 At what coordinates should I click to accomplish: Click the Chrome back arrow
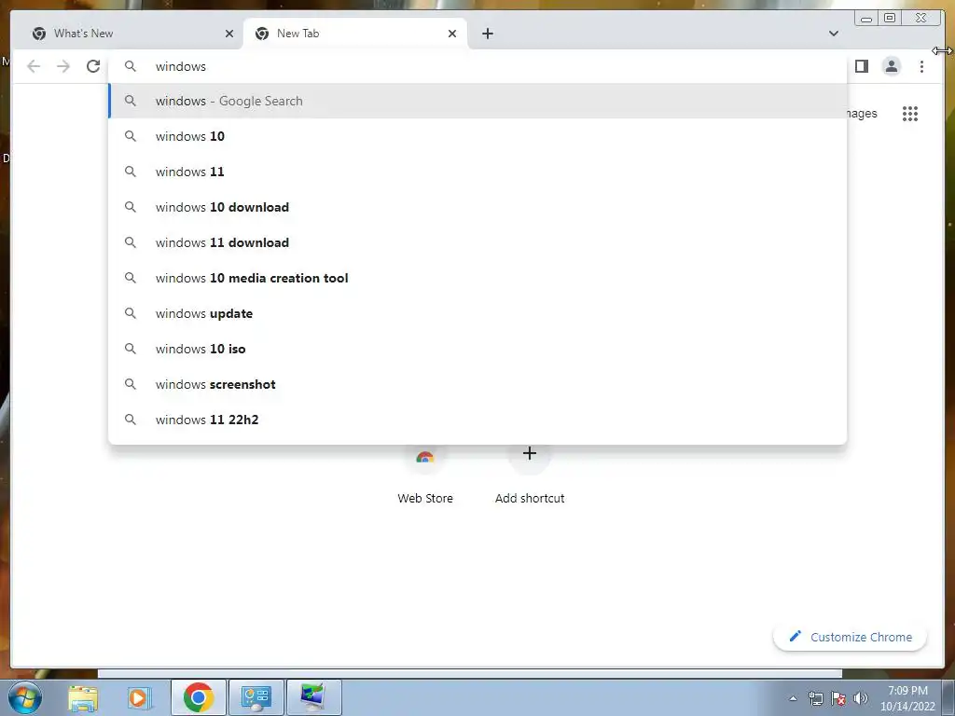(x=34, y=66)
